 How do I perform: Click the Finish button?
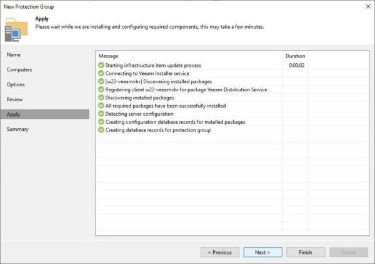[306, 252]
